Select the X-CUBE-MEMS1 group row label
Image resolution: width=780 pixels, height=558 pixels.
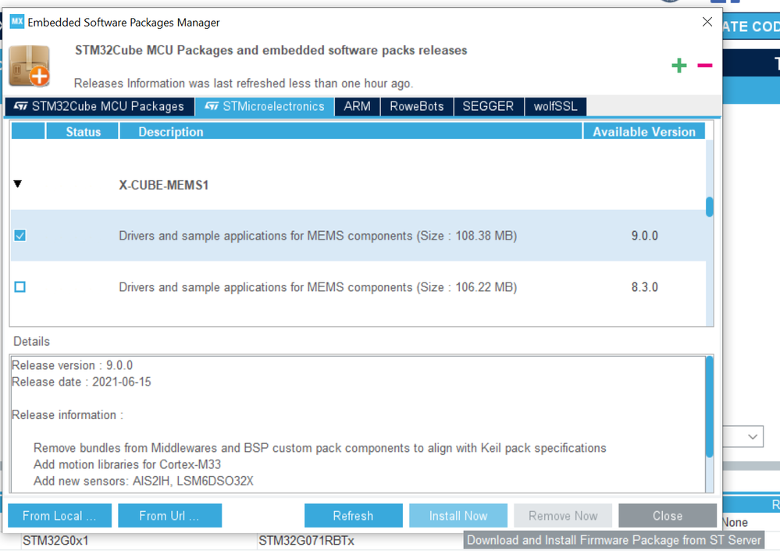(164, 185)
